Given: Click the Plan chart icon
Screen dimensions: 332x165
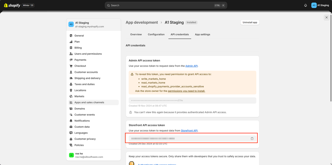Looking at the screenshot, I should [x=71, y=42].
